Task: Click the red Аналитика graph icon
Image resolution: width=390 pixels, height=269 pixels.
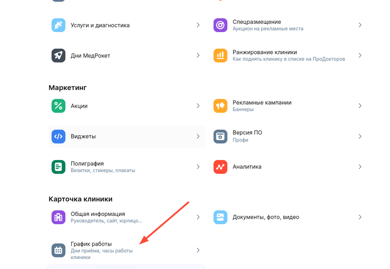Action: 220,167
